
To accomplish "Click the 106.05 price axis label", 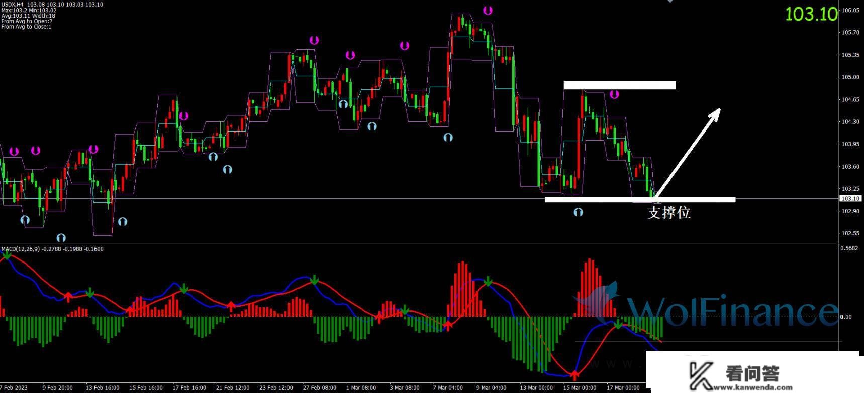I will (x=850, y=10).
